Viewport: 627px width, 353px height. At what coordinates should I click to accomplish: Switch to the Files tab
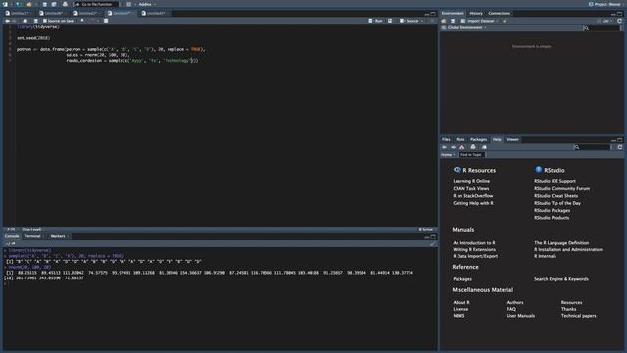(x=446, y=139)
